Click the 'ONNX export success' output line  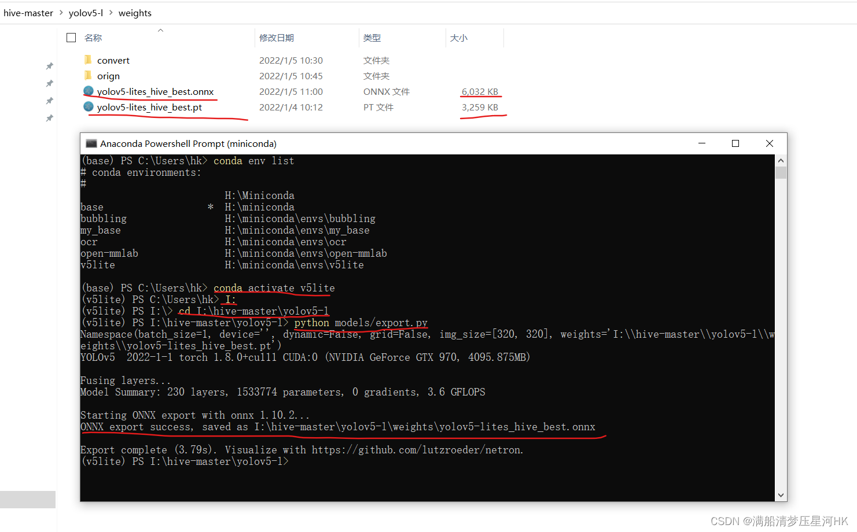point(338,427)
